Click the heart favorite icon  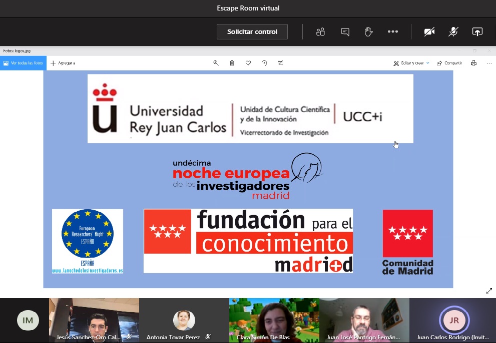tap(248, 63)
